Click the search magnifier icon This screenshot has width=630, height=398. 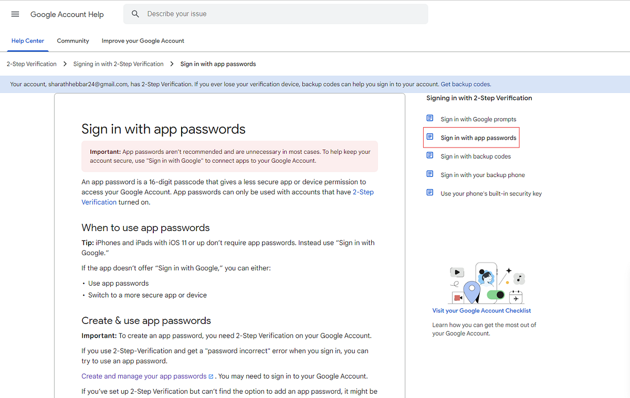(135, 14)
